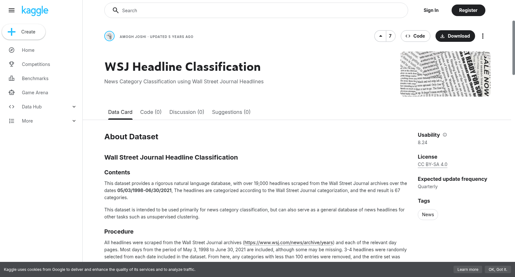Screen dimensions: 515x277
Task: Upvote the dataset with arrow
Action: coord(380,36)
